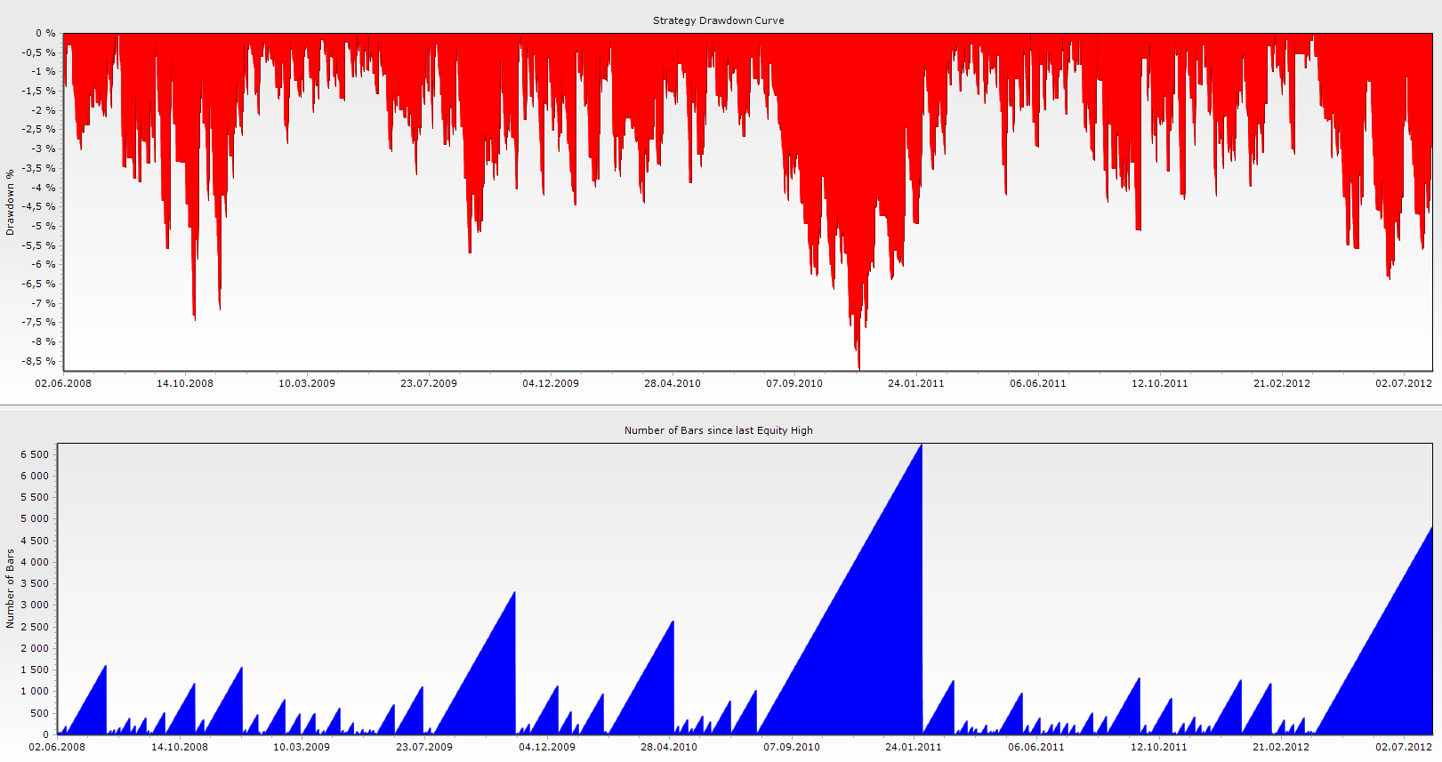Select the -8,5 % drawdown axis value
Viewport: 1442px width, 762px height.
tap(38, 361)
